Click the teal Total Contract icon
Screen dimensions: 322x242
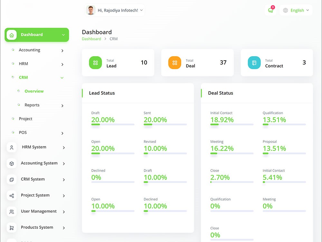pyautogui.click(x=254, y=63)
